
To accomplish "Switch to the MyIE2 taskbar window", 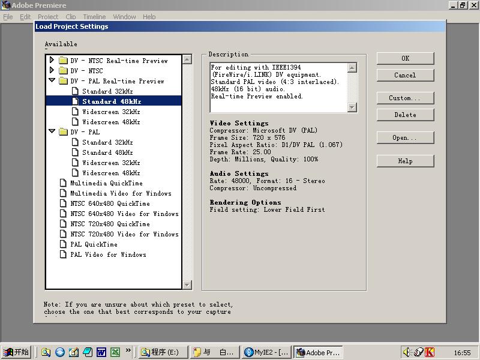I will (267, 352).
